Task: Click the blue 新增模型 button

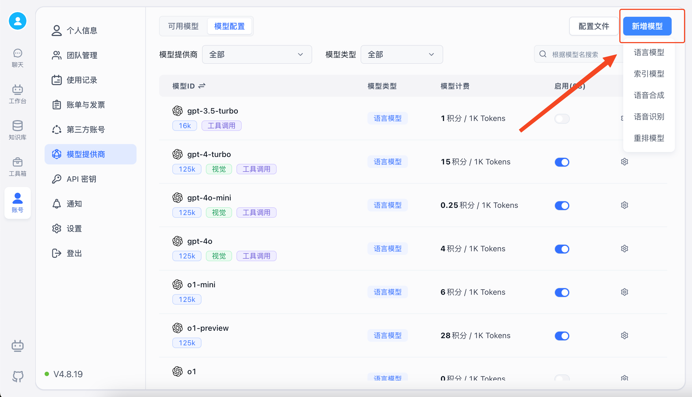Action: [x=647, y=26]
